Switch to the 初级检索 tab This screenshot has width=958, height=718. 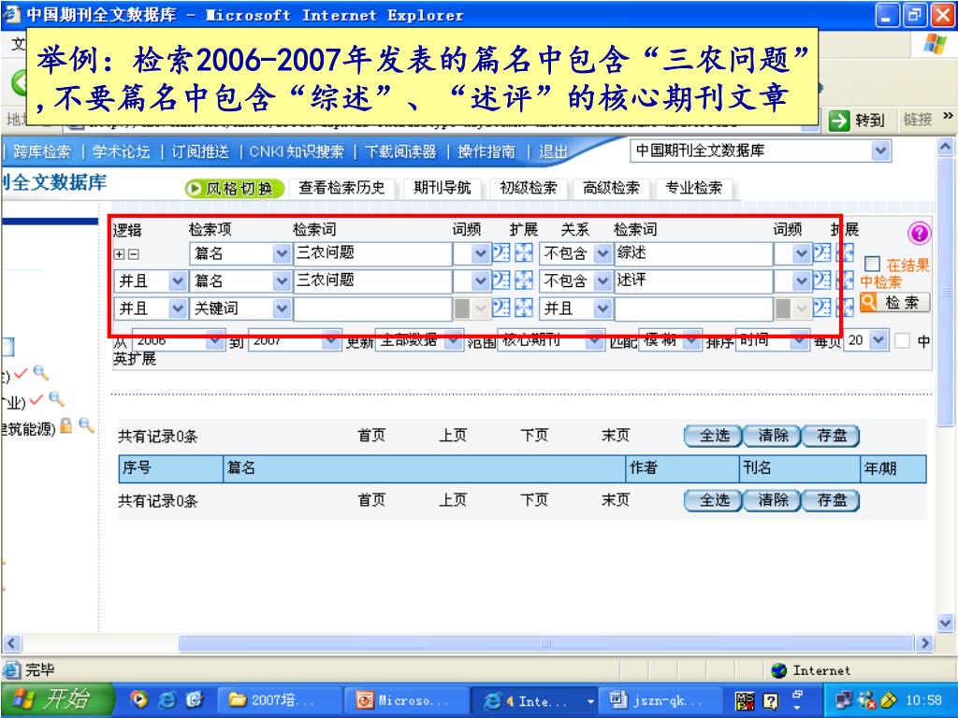tap(529, 188)
